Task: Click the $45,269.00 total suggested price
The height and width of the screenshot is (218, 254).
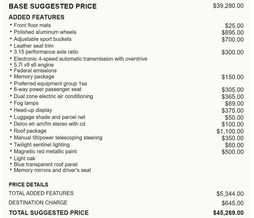Action: pos(228,213)
